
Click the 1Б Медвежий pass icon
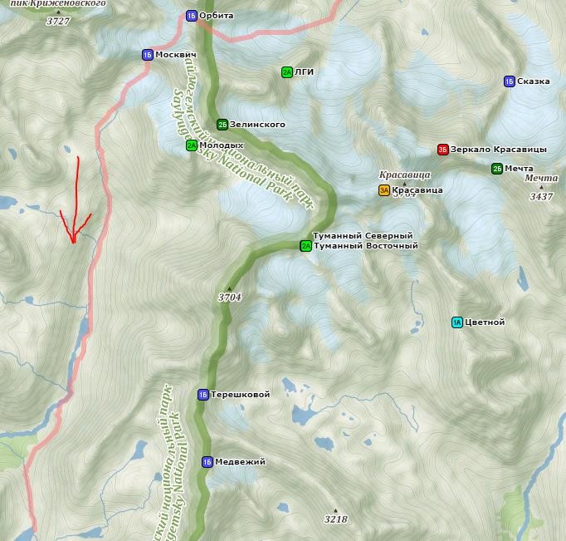207,462
